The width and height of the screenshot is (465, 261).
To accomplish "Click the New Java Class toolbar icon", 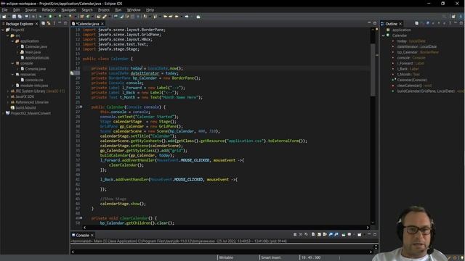I will pos(88,17).
